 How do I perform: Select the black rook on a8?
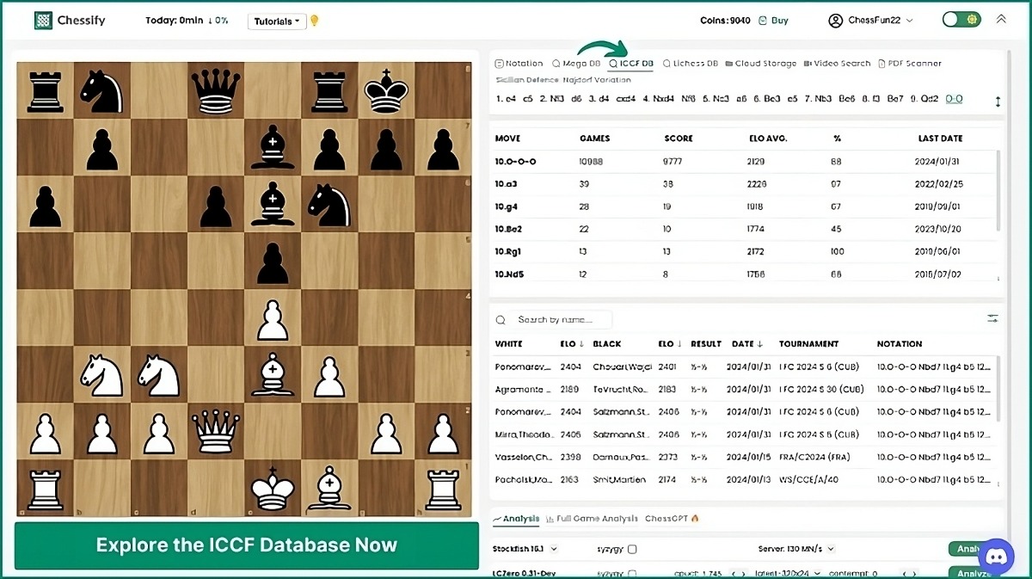[45, 89]
